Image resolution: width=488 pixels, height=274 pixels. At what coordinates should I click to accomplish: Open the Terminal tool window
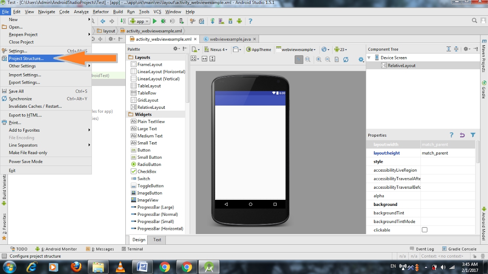[x=132, y=249]
